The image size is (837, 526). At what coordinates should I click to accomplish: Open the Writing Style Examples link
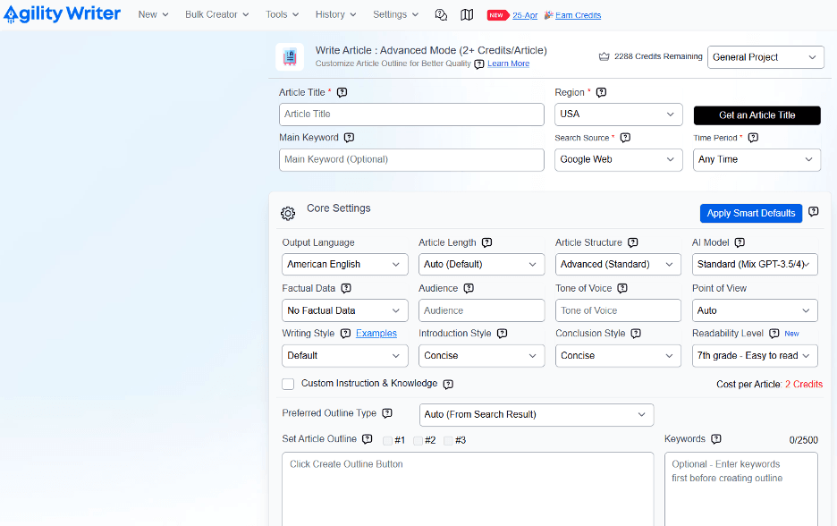[376, 334]
